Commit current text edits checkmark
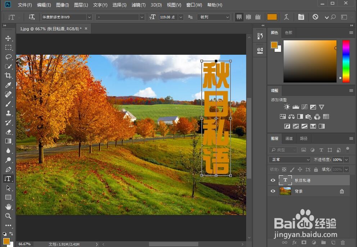357x247 pixels. tap(326, 17)
